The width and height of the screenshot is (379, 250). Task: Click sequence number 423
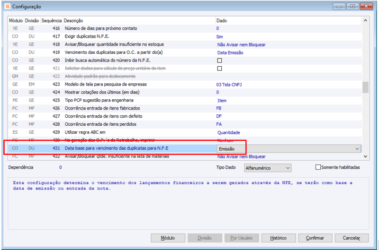coord(56,85)
